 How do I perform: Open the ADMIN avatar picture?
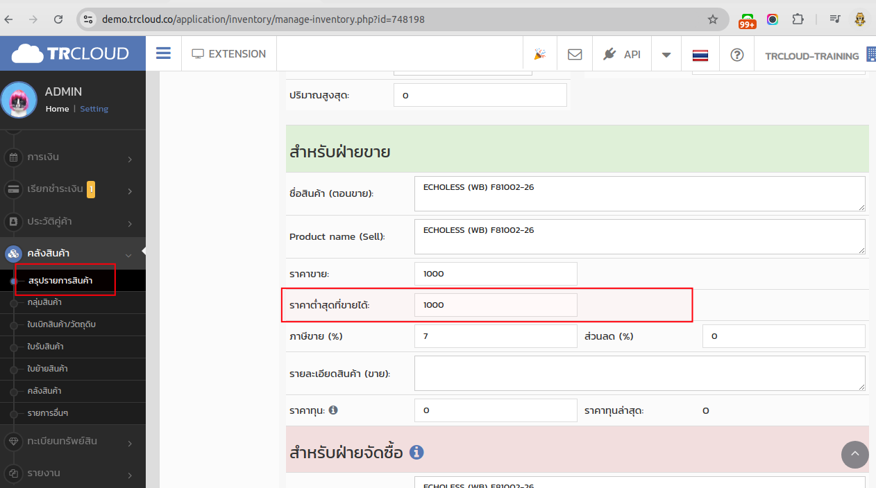click(x=19, y=100)
